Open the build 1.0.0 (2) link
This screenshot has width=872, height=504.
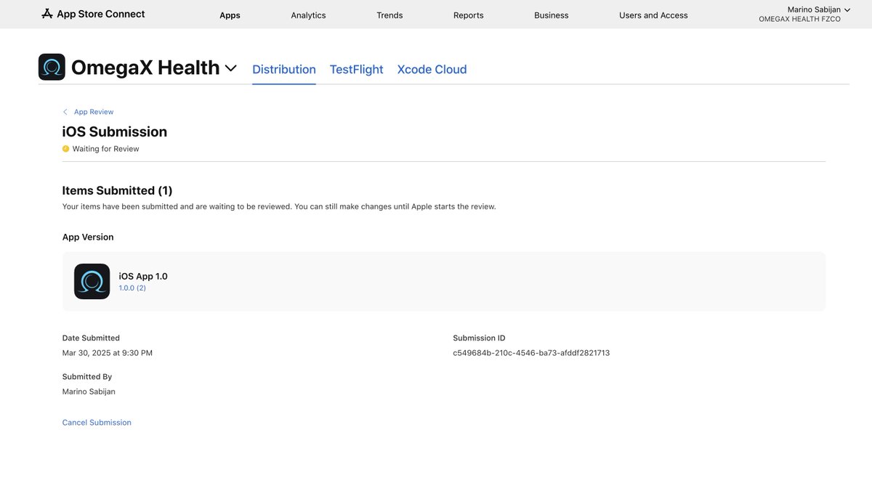(132, 288)
